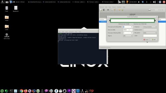Screen dimensions: 166x93
Task: Click the Label text field
Action: (150, 36)
